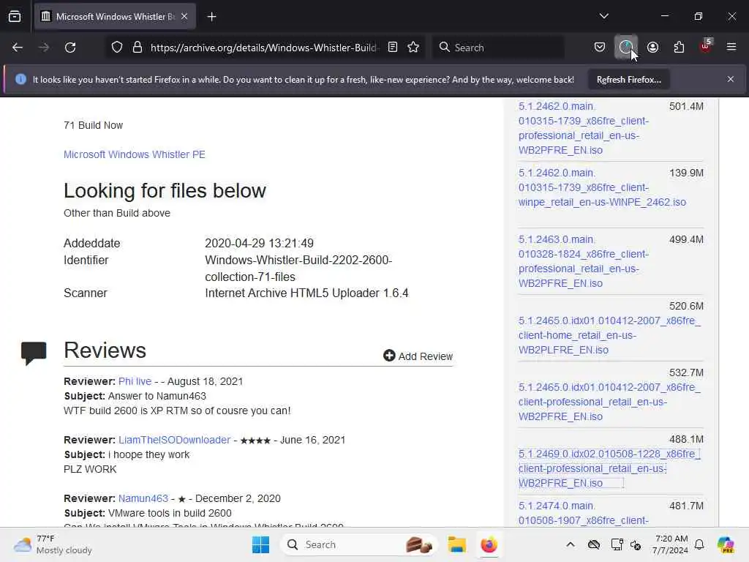Show hidden system tray icons

coord(571,544)
